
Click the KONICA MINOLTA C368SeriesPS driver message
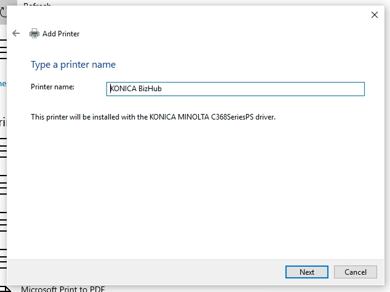click(x=153, y=117)
